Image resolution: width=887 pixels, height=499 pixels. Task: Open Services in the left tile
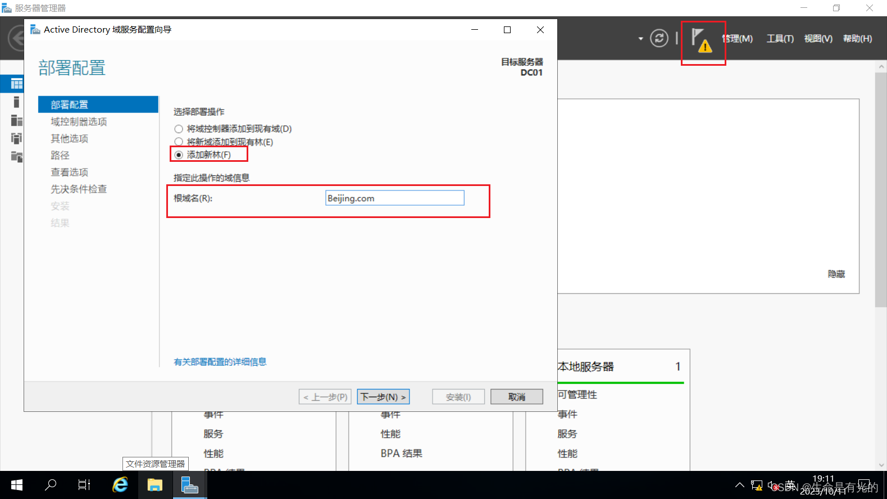click(x=213, y=434)
